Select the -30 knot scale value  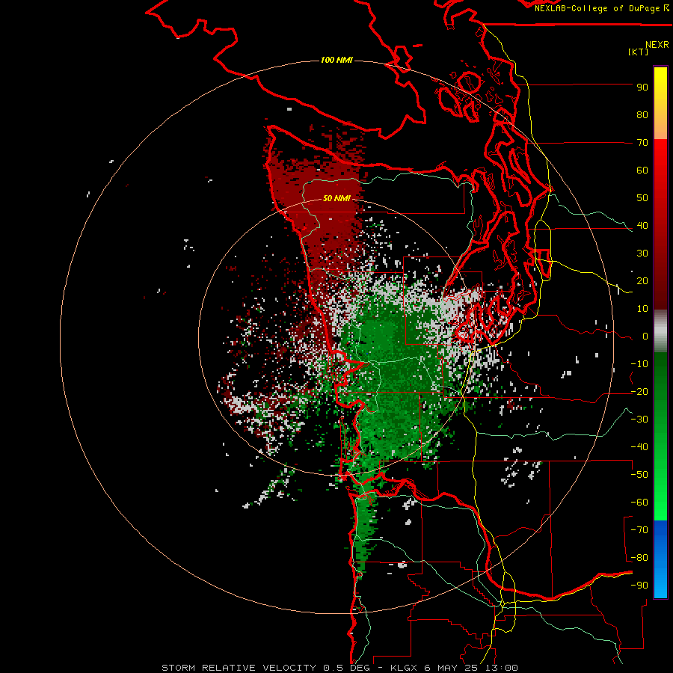(639, 420)
